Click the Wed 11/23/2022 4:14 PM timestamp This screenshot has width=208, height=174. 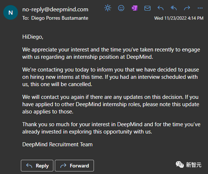[x=179, y=18]
